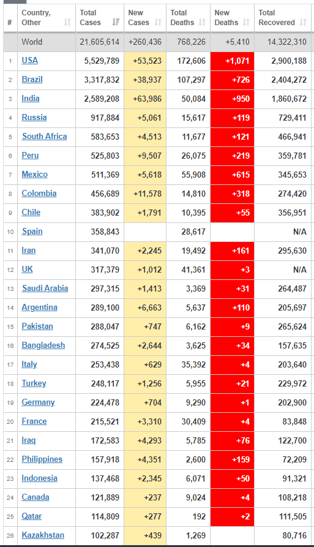Open the Kazakhstan country link
The image size is (314, 547).
pyautogui.click(x=43, y=535)
